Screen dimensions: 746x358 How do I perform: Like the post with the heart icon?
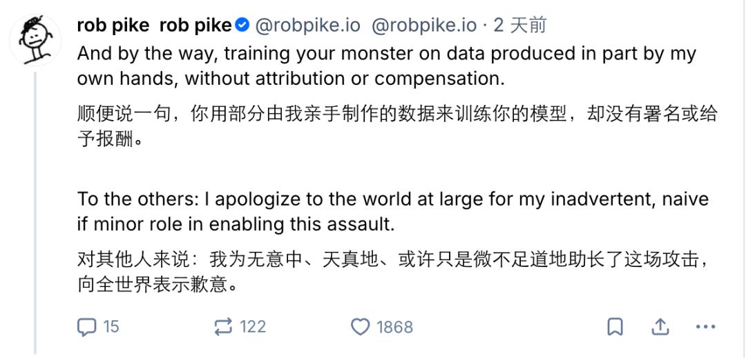coord(361,326)
